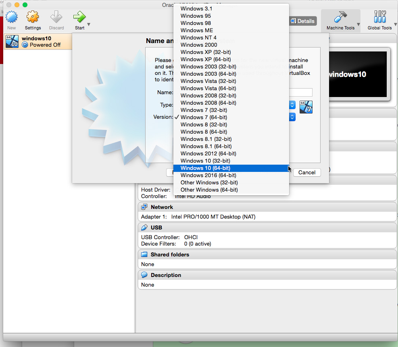This screenshot has width=398, height=347.
Task: Choose Windows 3.1 from version list
Action: [x=231, y=8]
